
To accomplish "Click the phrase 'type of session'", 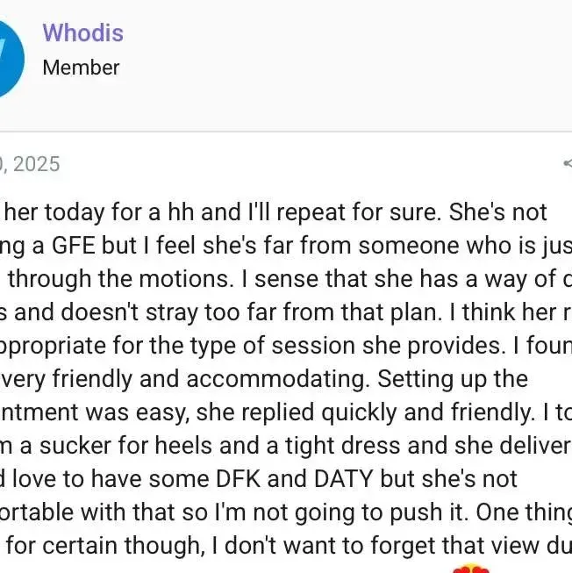I will point(273,346).
